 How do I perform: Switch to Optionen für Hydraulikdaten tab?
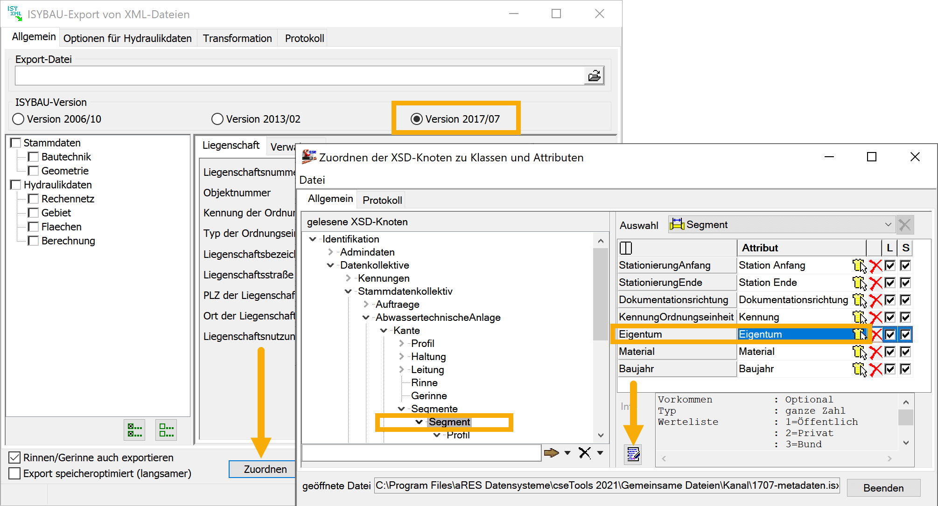(x=127, y=38)
